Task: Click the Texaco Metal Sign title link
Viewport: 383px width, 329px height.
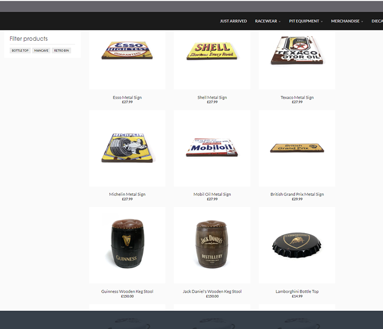Action: click(x=297, y=97)
